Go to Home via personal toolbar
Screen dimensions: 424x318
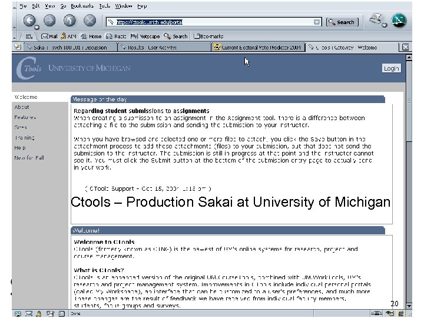[91, 37]
